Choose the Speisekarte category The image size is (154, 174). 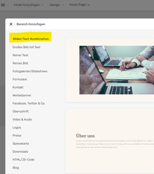tap(21, 143)
